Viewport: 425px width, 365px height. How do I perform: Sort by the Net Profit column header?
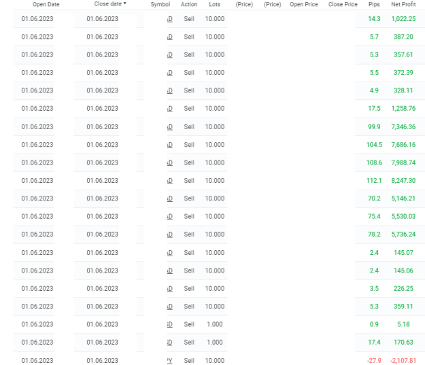403,4
